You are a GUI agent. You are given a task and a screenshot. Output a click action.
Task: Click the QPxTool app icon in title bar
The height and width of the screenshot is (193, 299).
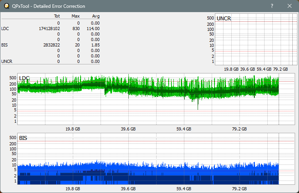(x=7, y=6)
